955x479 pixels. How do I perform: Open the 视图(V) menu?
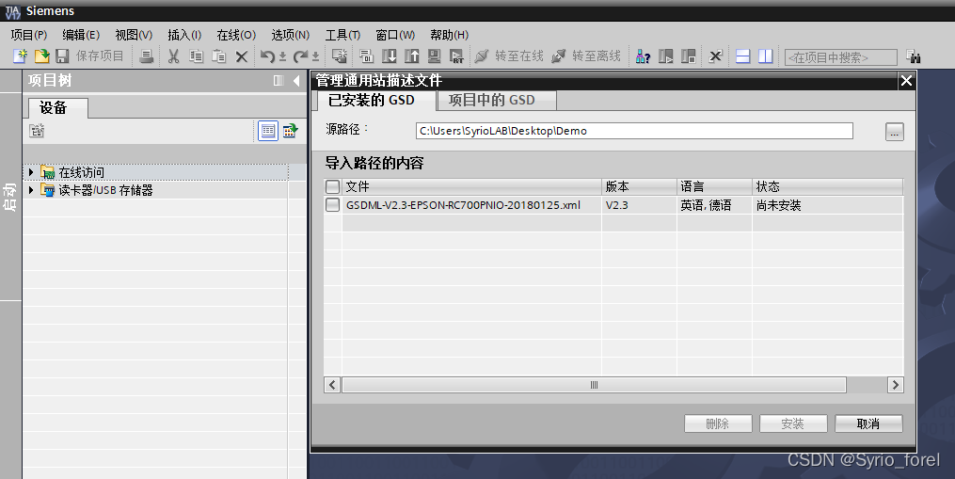[x=134, y=35]
